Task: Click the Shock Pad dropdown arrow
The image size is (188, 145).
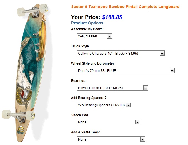Action: (137, 122)
